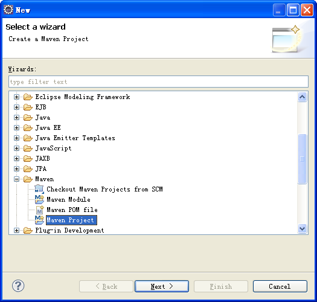
Task: Select the Java Emitter Templates label
Action: click(75, 138)
